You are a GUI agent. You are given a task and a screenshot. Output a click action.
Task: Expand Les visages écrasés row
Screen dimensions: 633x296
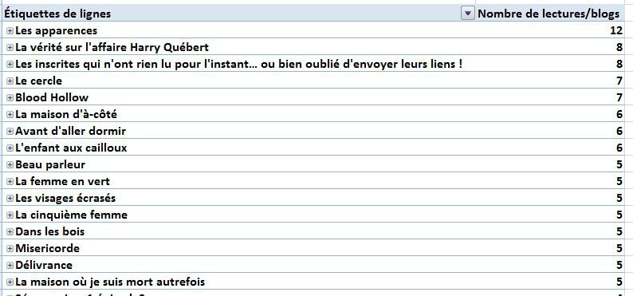(10, 199)
